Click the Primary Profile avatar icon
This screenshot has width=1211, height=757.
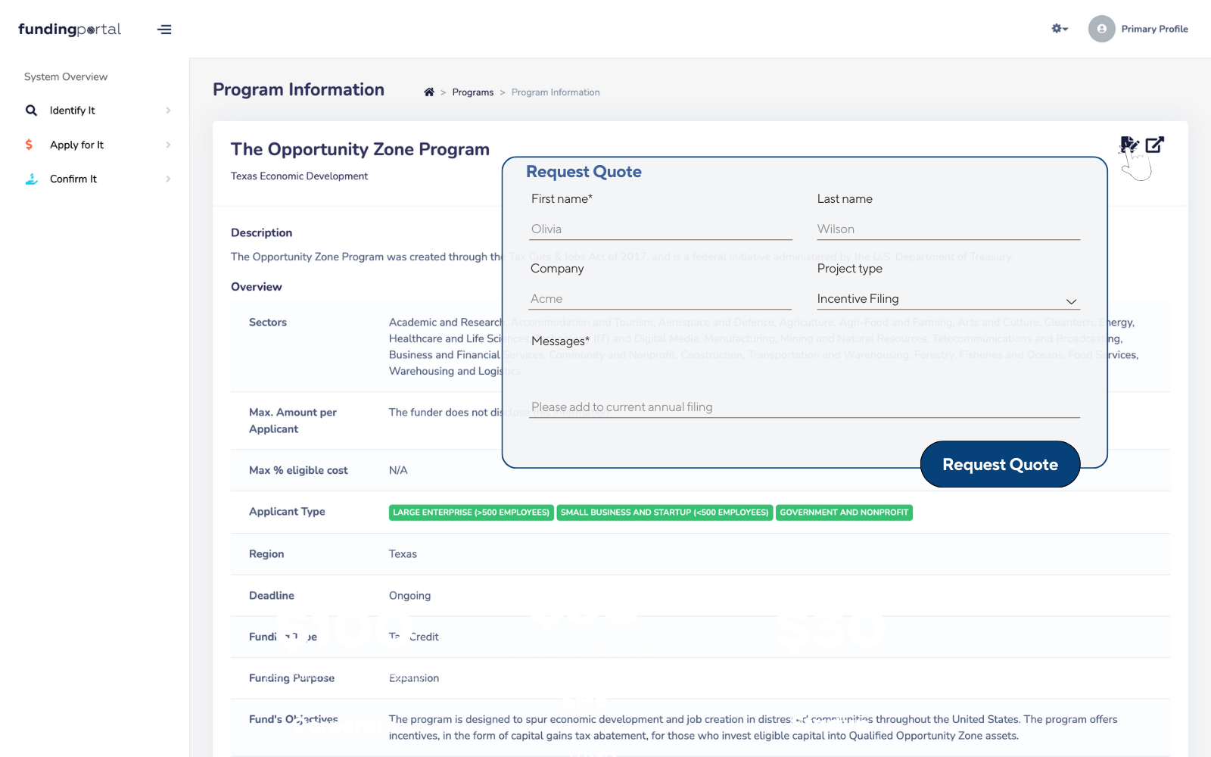[1102, 29]
